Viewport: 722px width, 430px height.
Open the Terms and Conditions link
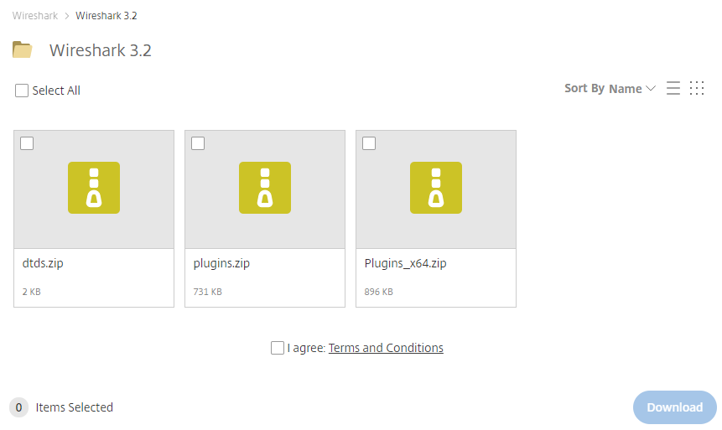[386, 348]
